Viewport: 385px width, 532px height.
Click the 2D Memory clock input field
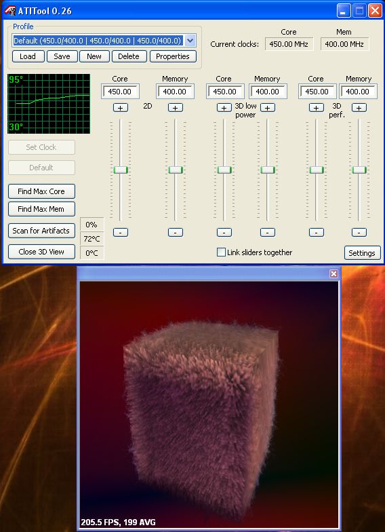(175, 92)
